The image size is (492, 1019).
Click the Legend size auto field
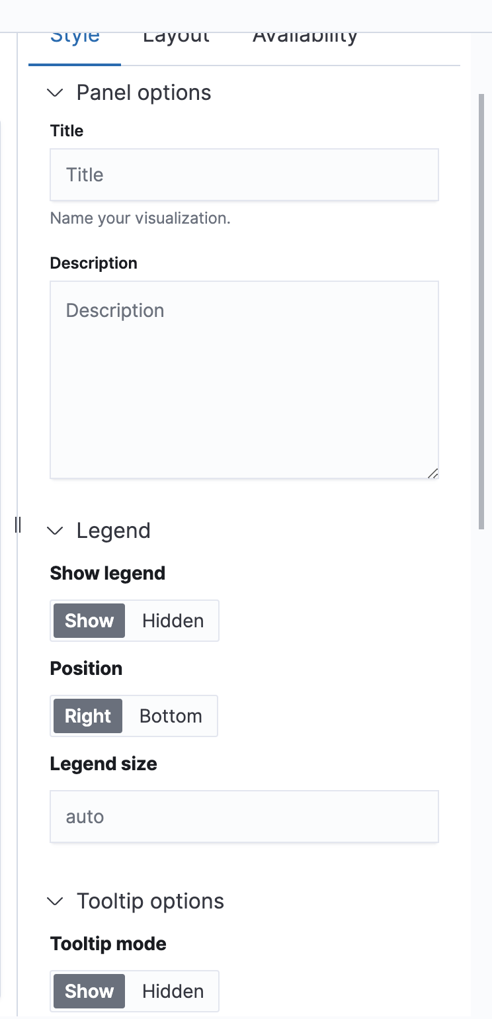[244, 816]
